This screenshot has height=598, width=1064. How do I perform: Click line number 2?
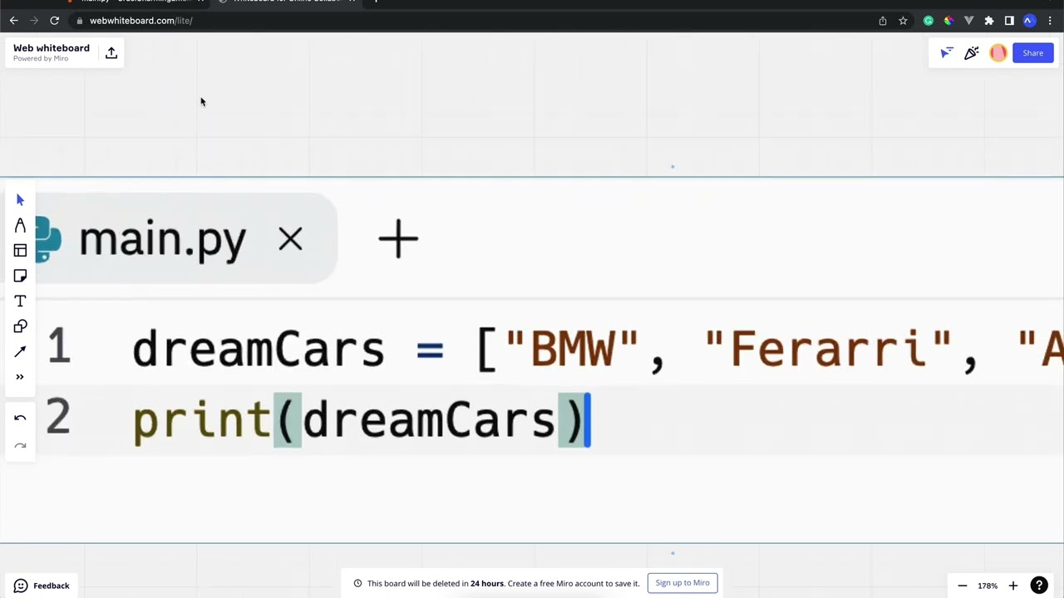[x=58, y=418]
